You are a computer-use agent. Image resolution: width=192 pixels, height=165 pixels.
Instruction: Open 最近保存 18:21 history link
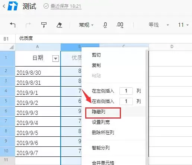66,6
